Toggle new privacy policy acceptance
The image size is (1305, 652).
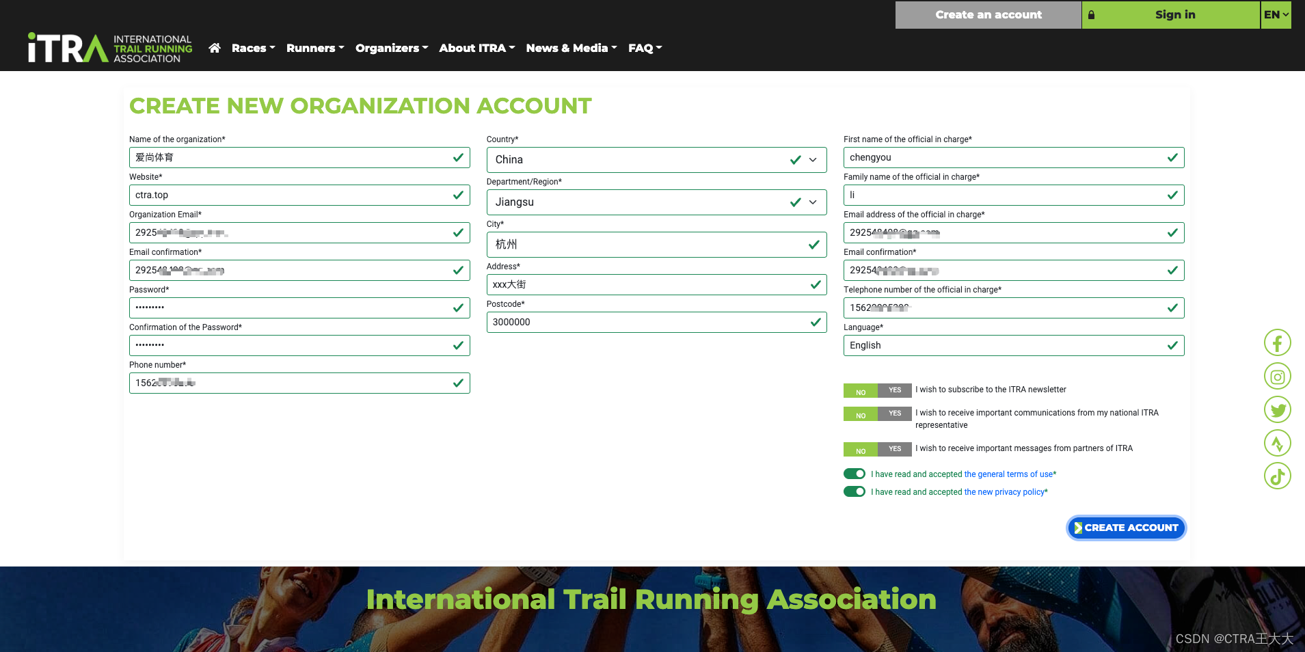coord(855,491)
